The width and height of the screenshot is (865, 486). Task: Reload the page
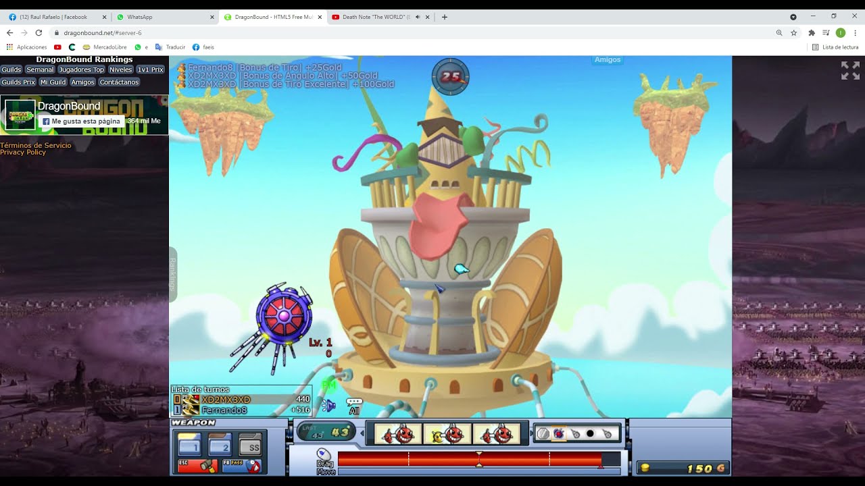click(39, 32)
